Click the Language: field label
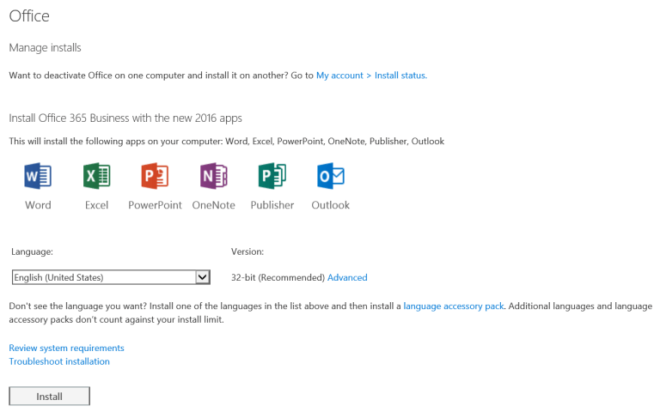 coord(32,251)
